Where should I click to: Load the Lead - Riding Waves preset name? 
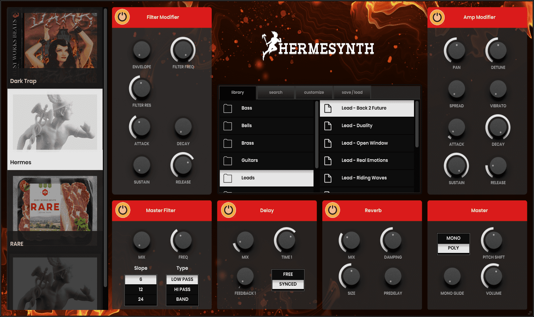pos(364,178)
